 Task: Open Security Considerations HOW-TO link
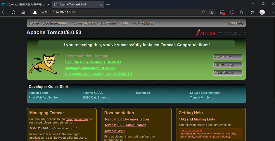click(93, 62)
